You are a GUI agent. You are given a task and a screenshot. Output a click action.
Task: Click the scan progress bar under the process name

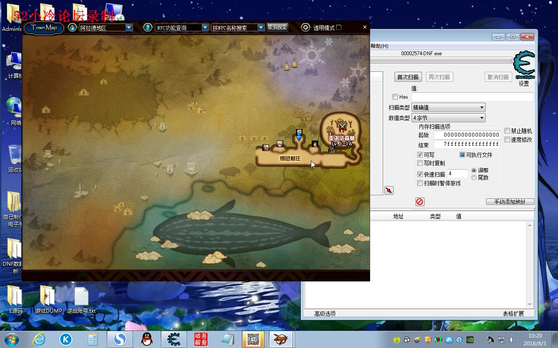click(441, 60)
